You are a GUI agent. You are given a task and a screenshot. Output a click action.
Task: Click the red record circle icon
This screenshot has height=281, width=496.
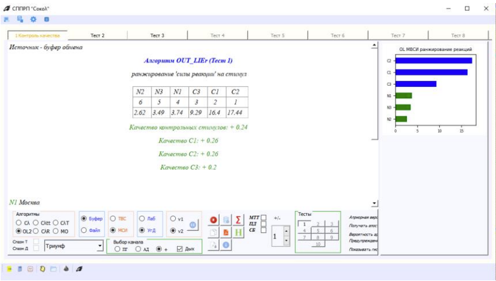click(x=214, y=219)
